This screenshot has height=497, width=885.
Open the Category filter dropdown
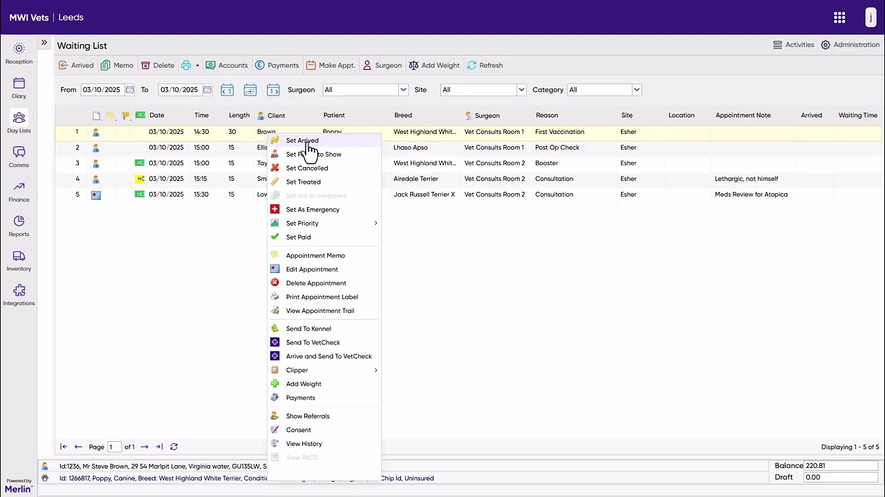637,90
